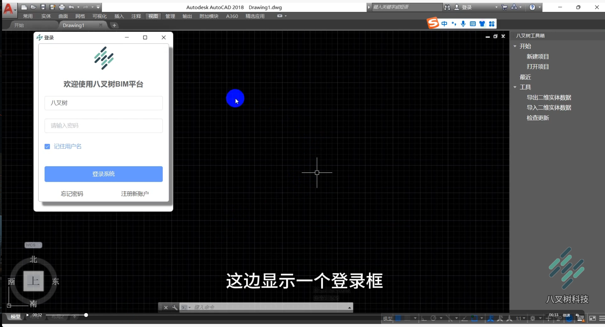The height and width of the screenshot is (327, 605).
Task: Open the Sogou soft keyboard icon
Action: [x=473, y=24]
